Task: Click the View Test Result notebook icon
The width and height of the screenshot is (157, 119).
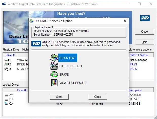Action: pos(54,83)
